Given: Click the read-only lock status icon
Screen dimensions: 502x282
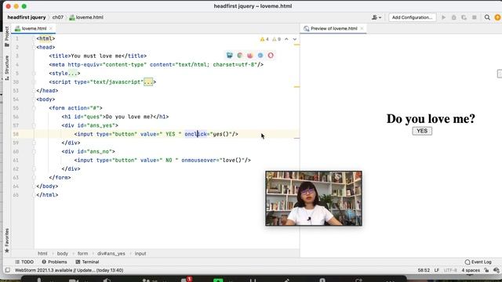Looking at the screenshot, I should tap(486, 270).
